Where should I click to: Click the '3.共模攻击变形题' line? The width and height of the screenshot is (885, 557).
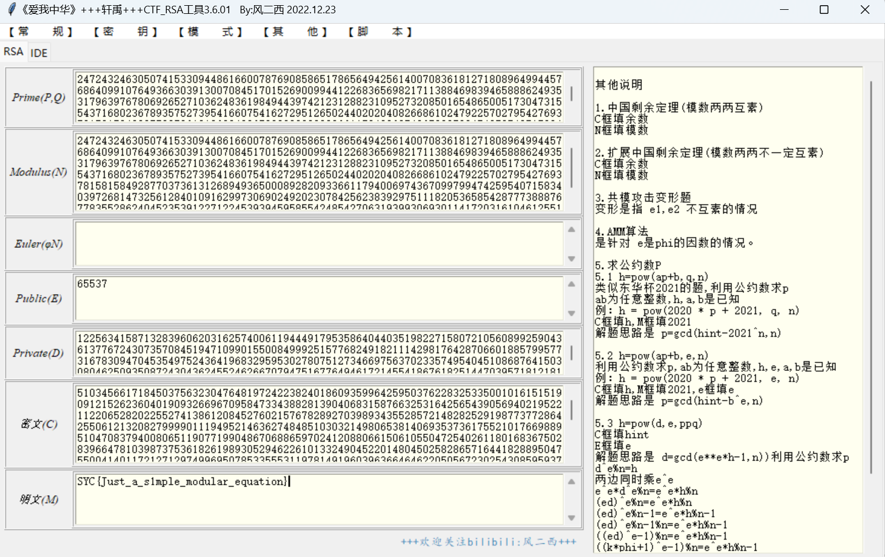(x=643, y=198)
